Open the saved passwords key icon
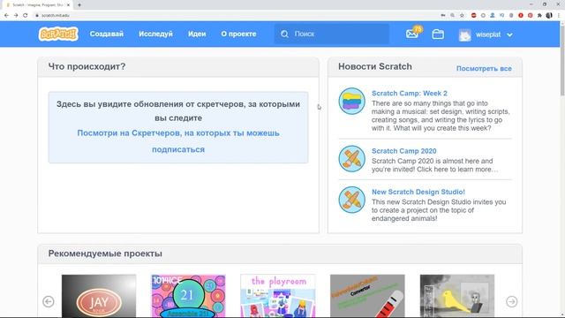 click(x=443, y=16)
